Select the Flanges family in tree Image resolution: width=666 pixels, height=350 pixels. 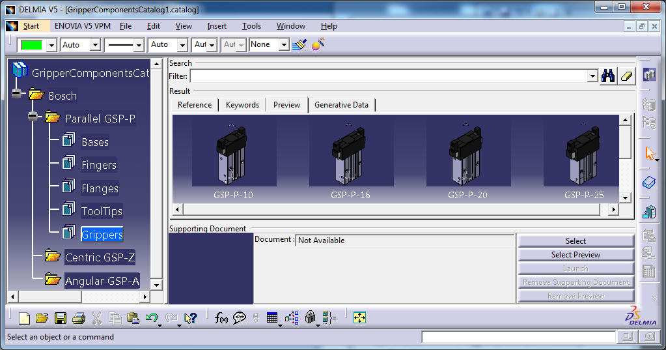point(100,188)
